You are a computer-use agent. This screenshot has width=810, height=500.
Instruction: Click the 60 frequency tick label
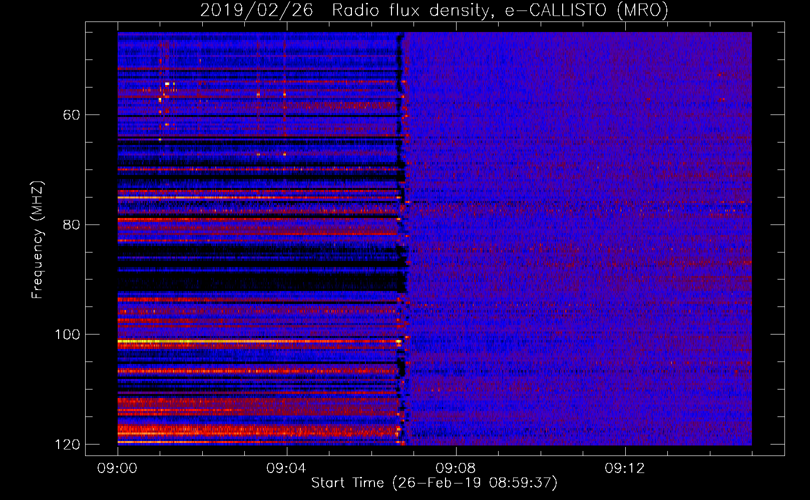[72, 115]
